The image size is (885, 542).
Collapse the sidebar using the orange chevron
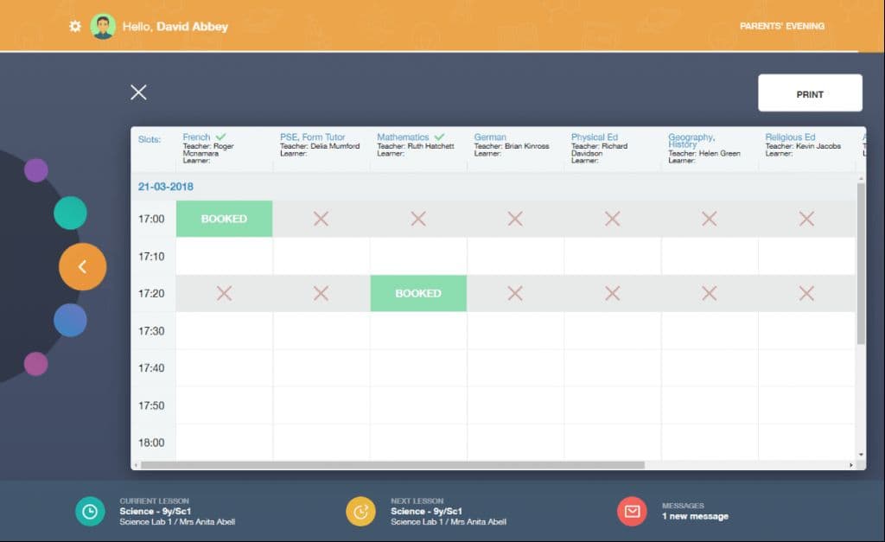tap(83, 266)
